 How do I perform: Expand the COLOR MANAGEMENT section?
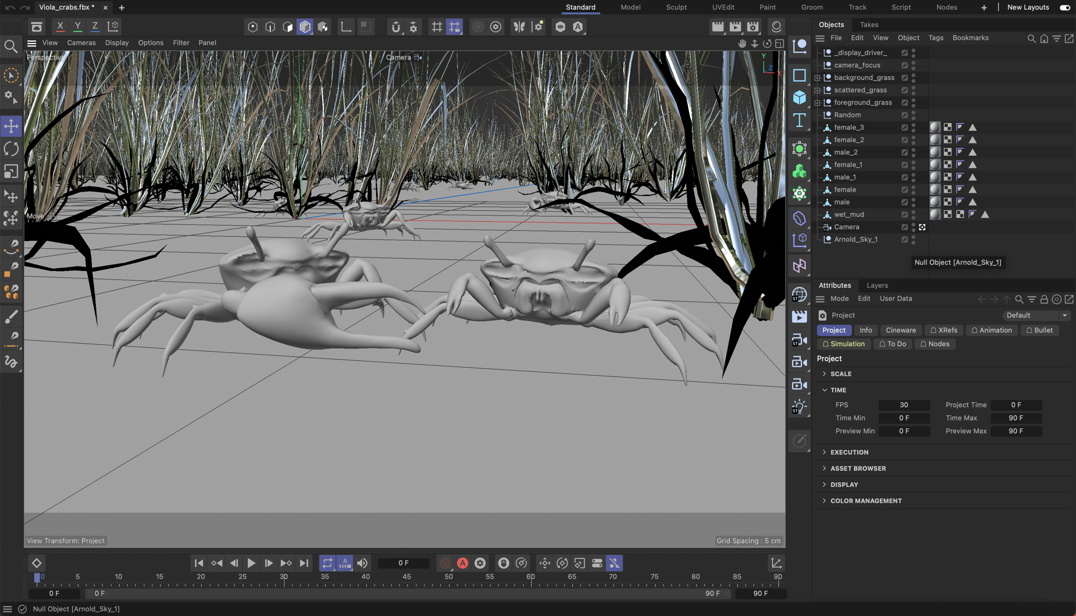[x=824, y=501]
